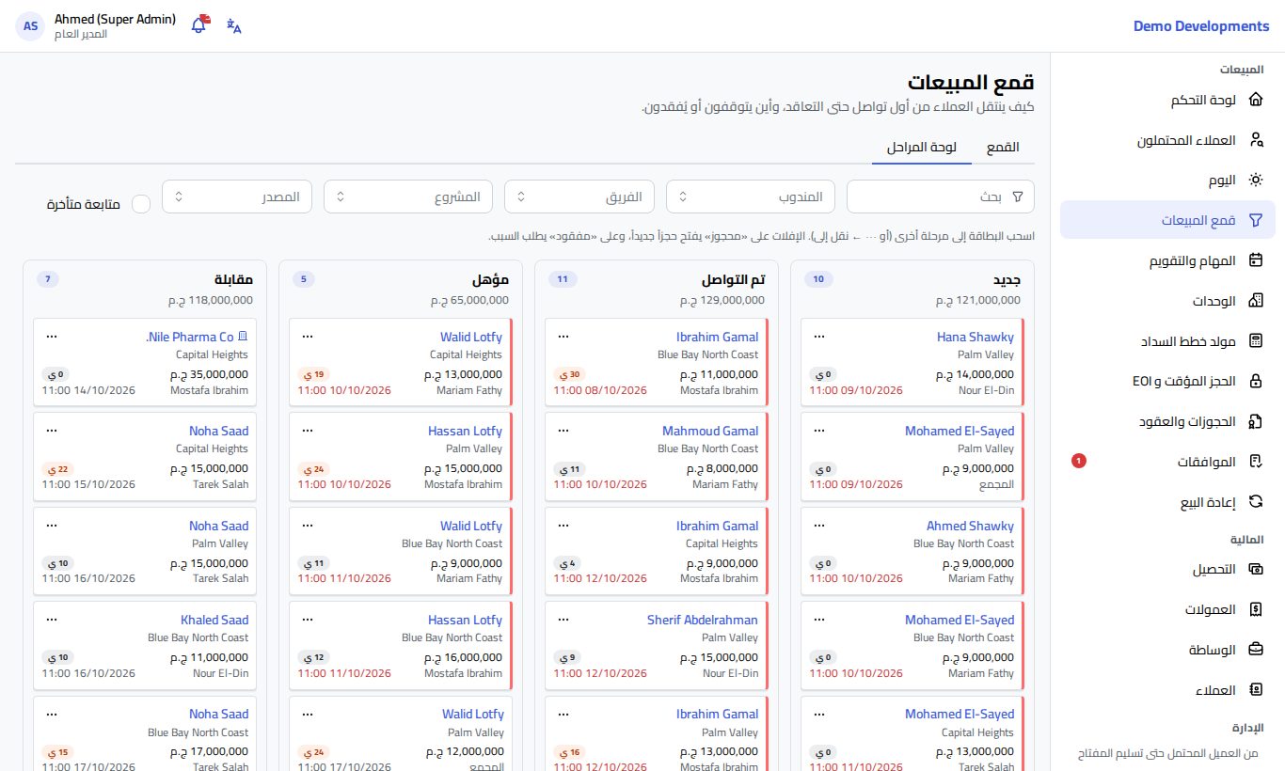This screenshot has height=771, width=1285.
Task: Switch to the Funnel tab (القمع)
Action: pyautogui.click(x=1003, y=148)
